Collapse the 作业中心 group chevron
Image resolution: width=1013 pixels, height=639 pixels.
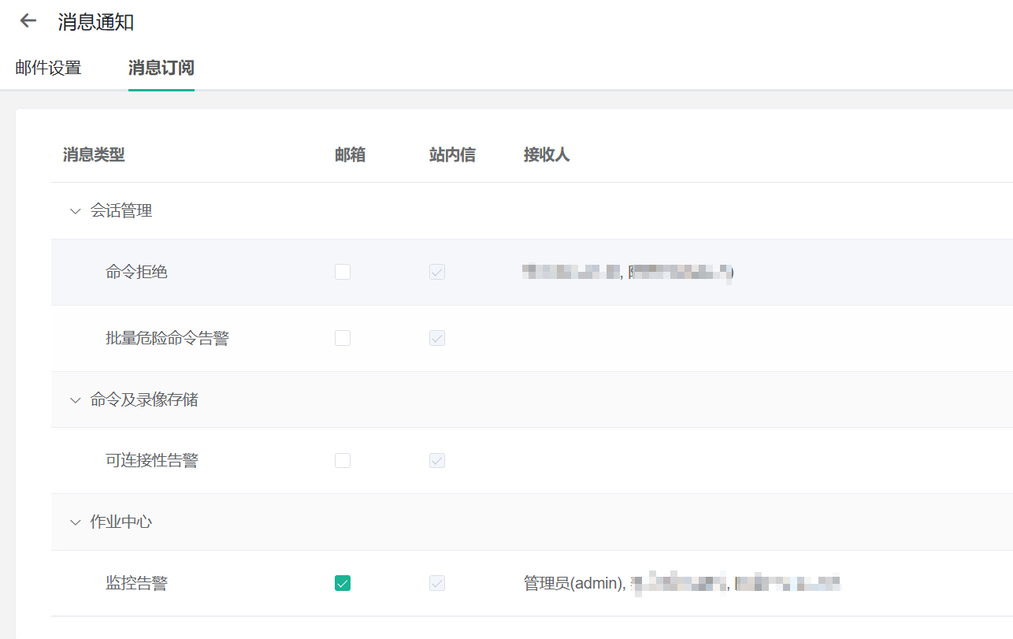tap(76, 522)
